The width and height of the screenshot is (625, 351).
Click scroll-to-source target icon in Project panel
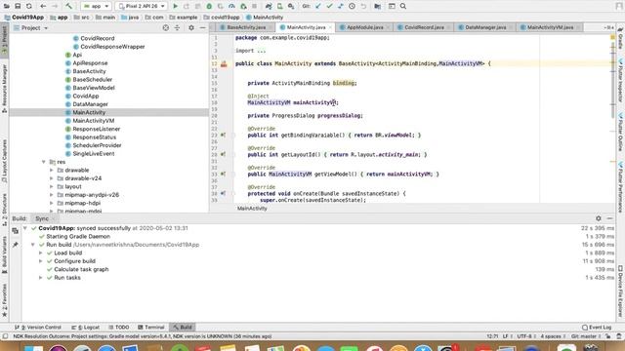166,28
